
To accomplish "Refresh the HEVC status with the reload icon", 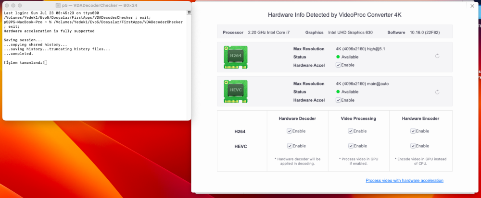I will tap(437, 92).
